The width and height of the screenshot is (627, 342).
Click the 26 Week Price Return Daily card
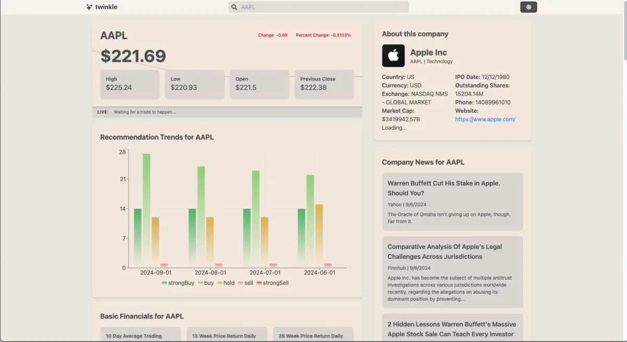pyautogui.click(x=313, y=335)
